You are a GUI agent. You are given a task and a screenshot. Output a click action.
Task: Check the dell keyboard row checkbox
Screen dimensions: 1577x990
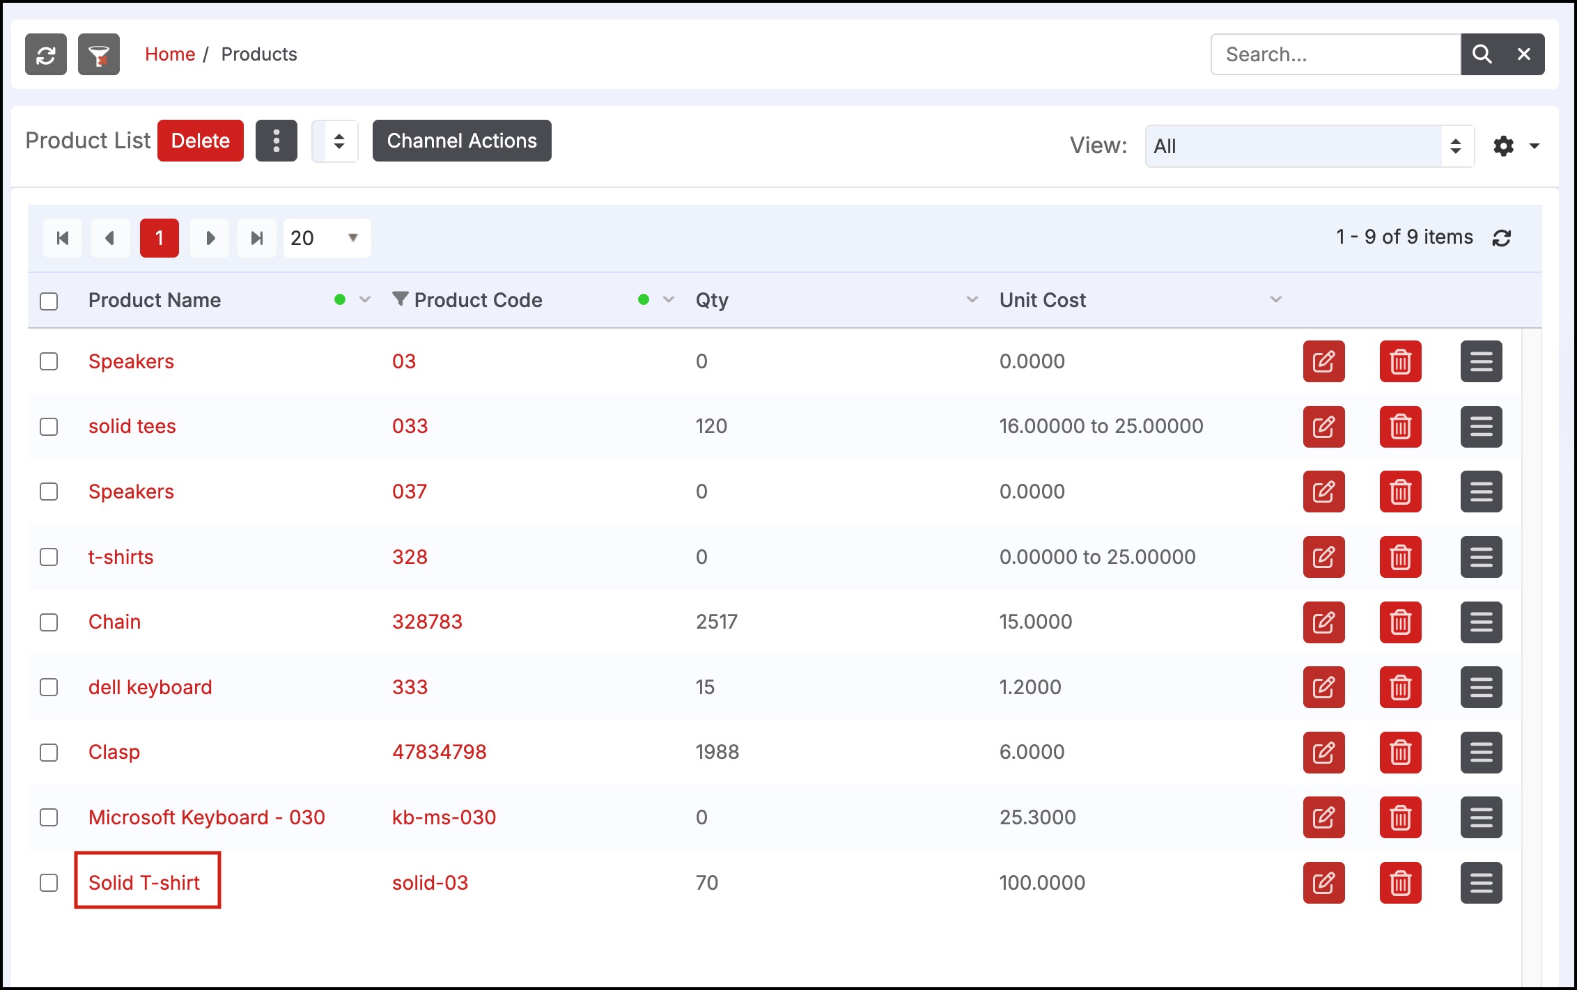click(49, 687)
